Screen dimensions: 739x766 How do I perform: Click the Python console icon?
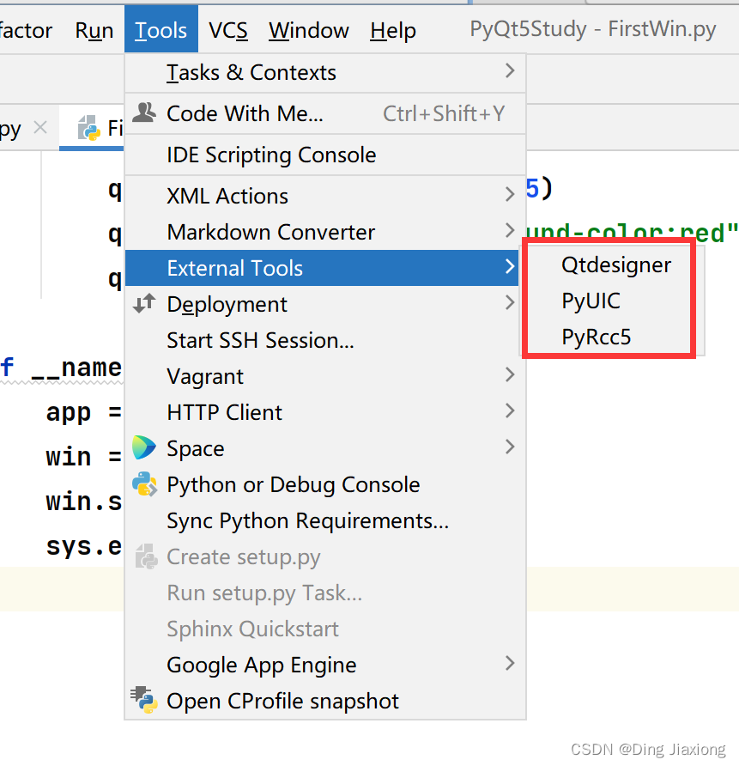(x=144, y=484)
